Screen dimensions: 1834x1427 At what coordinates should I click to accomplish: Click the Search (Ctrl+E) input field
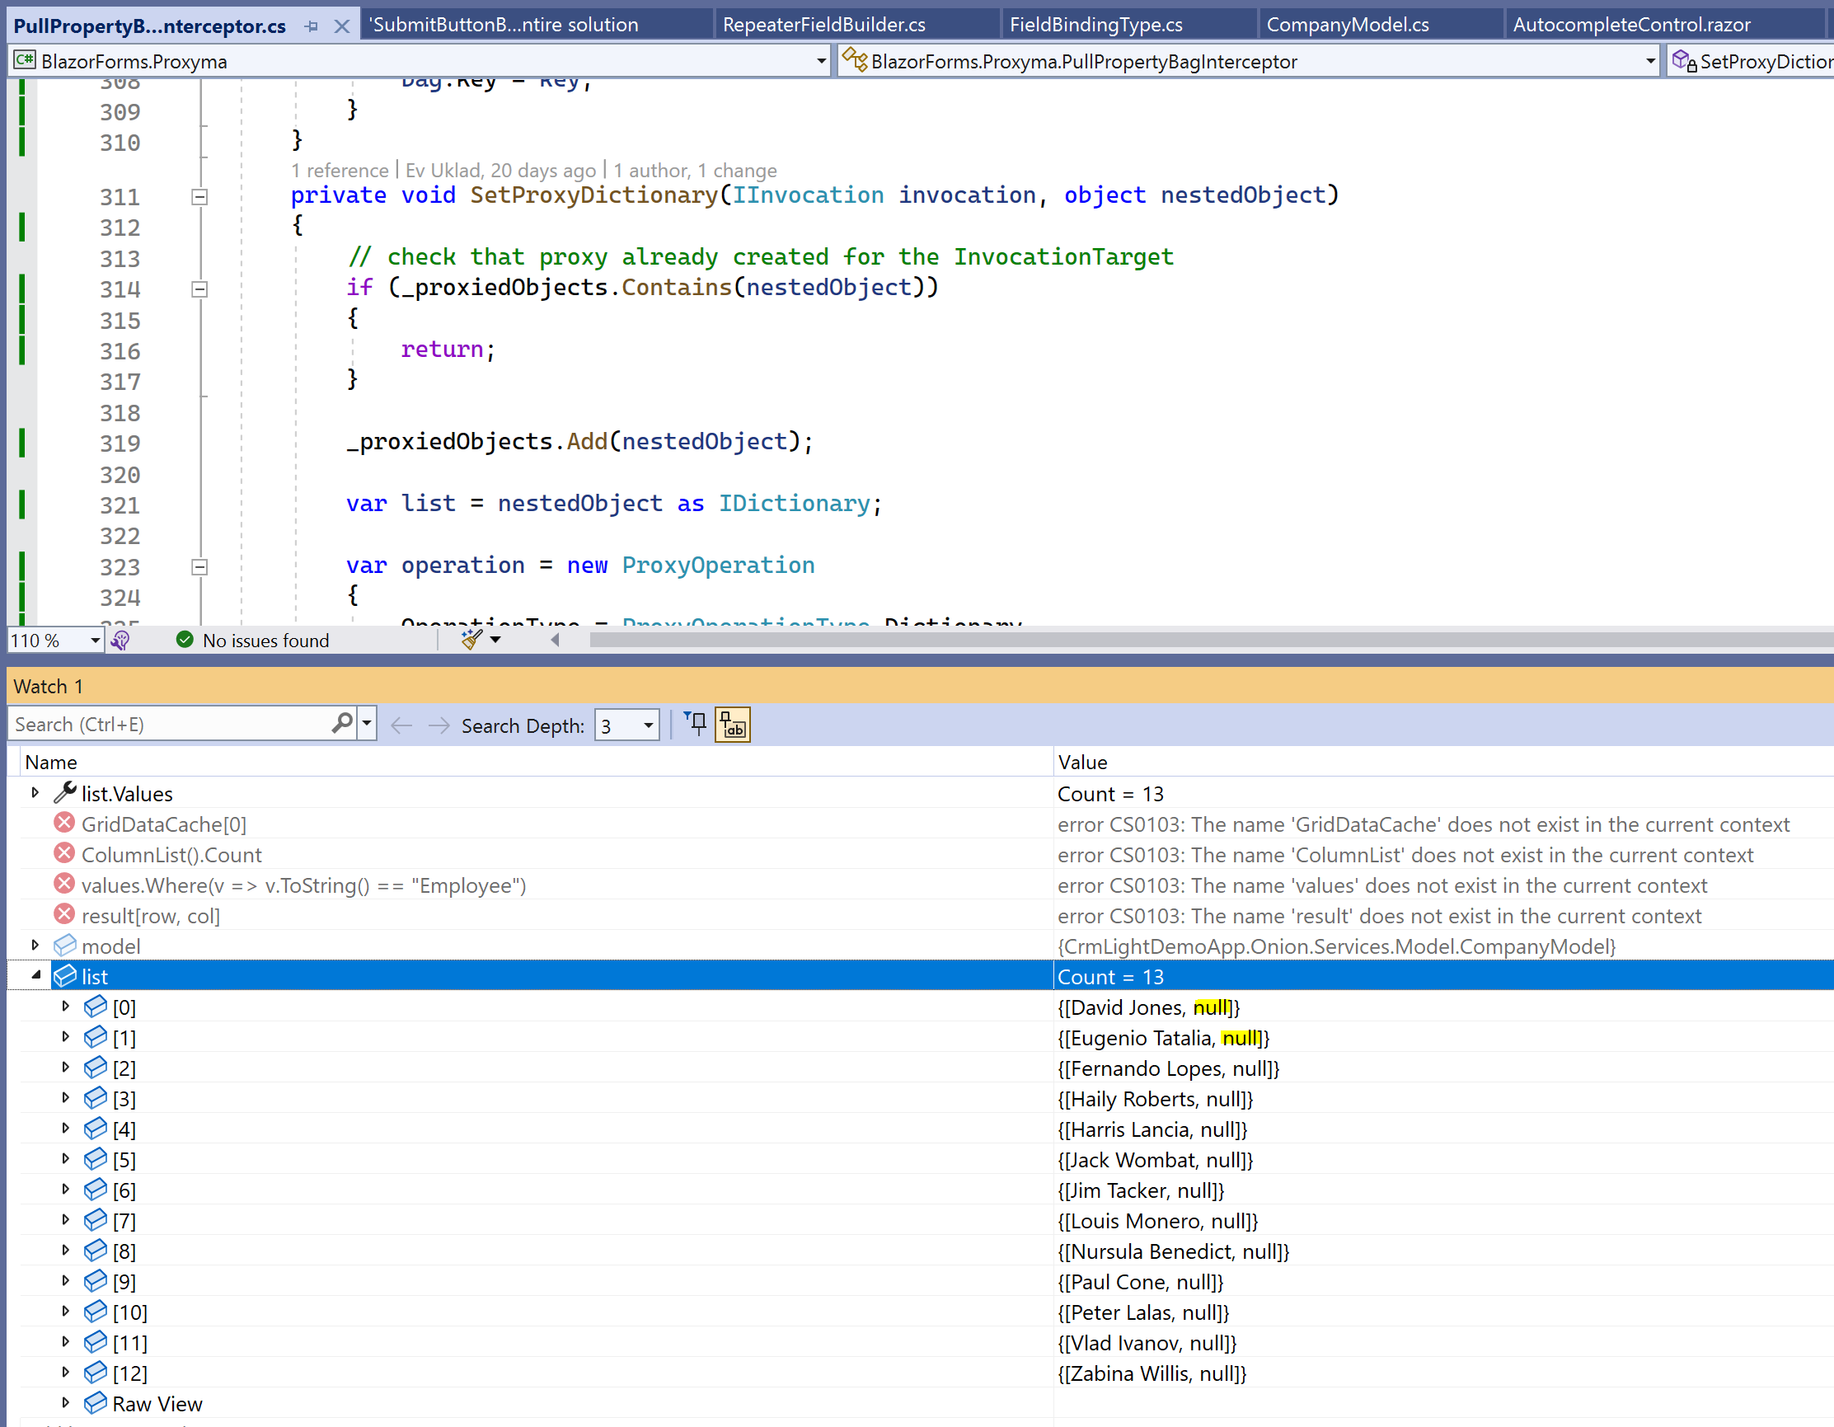pyautogui.click(x=168, y=723)
